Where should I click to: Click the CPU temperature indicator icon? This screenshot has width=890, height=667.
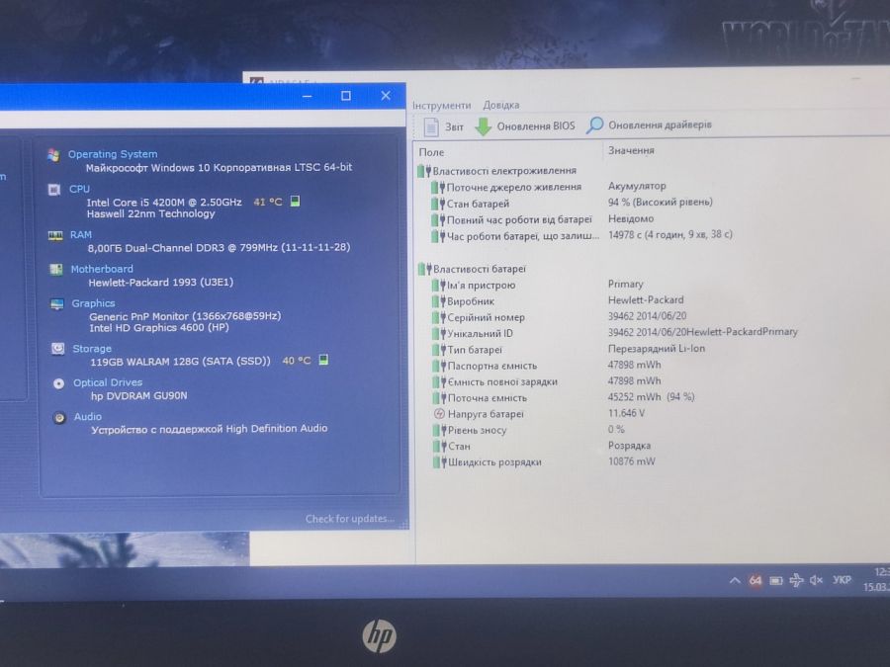point(295,201)
